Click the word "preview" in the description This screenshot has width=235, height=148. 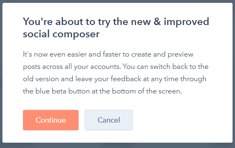pos(181,55)
